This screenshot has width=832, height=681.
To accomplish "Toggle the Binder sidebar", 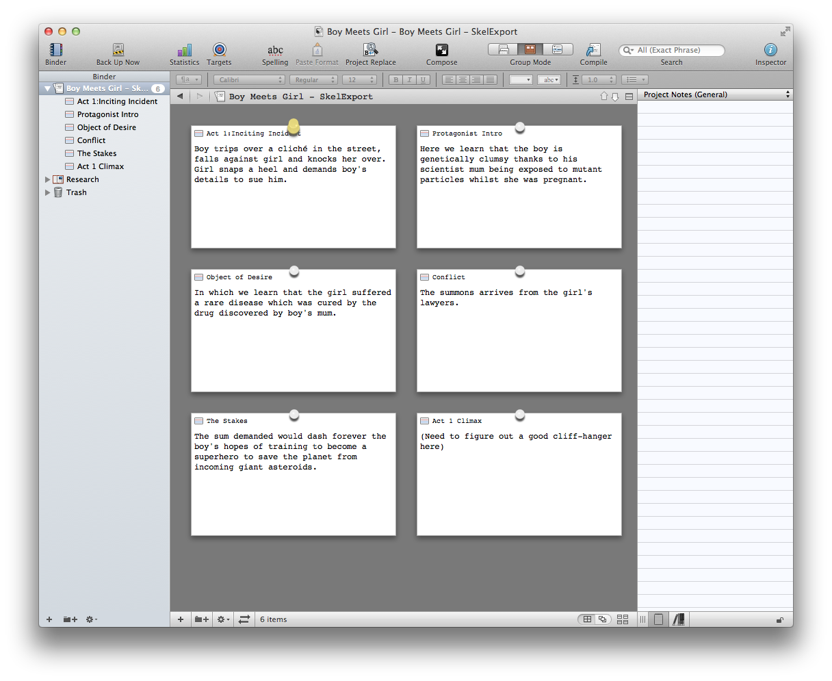I will click(x=55, y=51).
